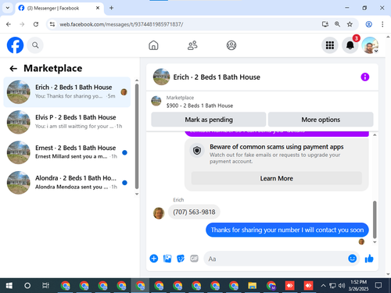The height and width of the screenshot is (293, 391).
Task: Open Ernest 2 Beds 1 Bath House conversation
Action: [x=67, y=152]
